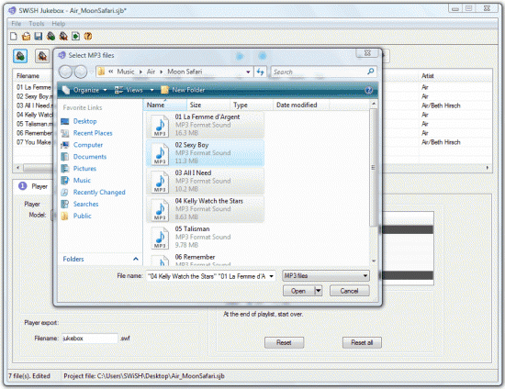Sort by Date modified column header

301,105
